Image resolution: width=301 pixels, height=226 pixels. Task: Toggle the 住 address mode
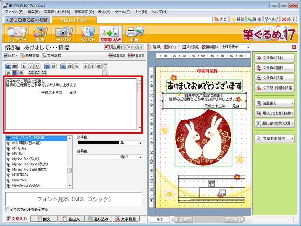point(70,67)
